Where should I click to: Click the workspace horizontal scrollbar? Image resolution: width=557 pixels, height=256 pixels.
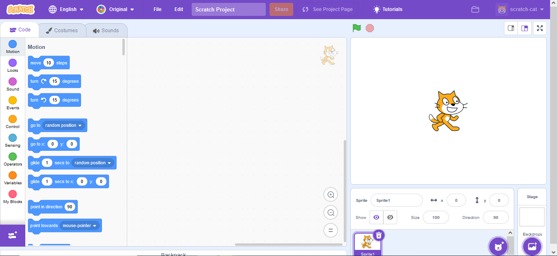tap(288, 245)
